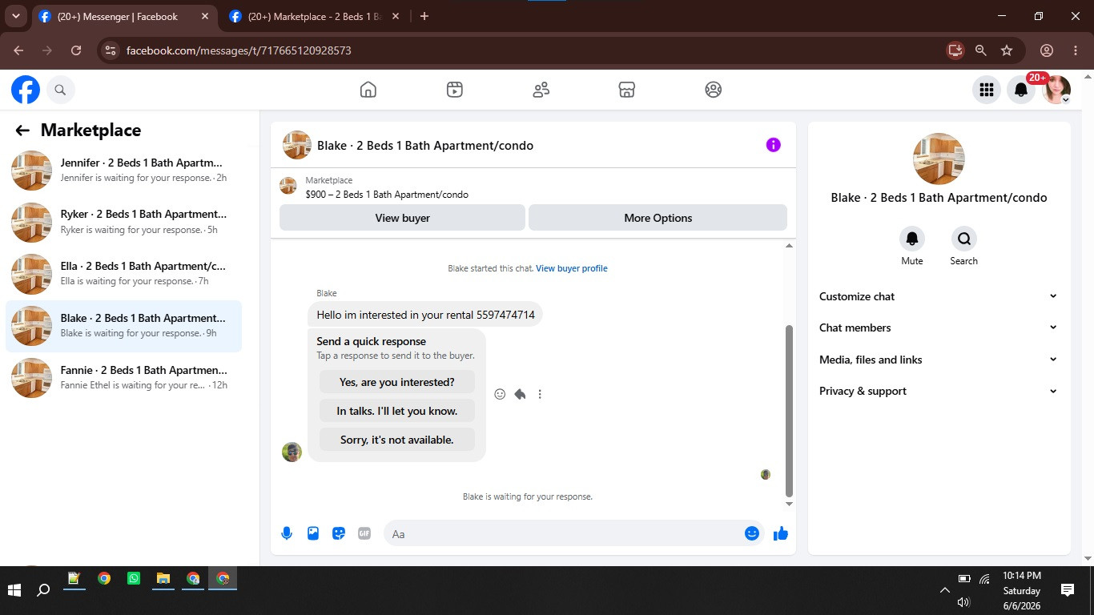Screen dimensions: 1094x615
Task: Send quick response 'Sorry, it's not available.'
Action: coord(397,440)
